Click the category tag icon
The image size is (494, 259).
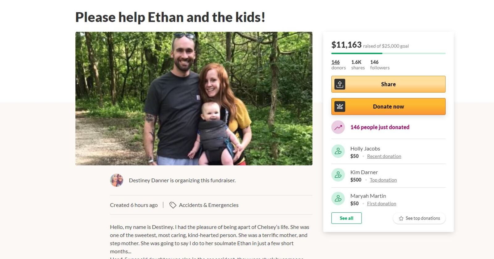(173, 205)
